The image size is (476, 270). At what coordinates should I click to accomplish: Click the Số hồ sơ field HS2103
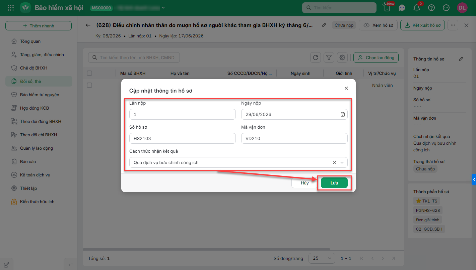[183, 138]
